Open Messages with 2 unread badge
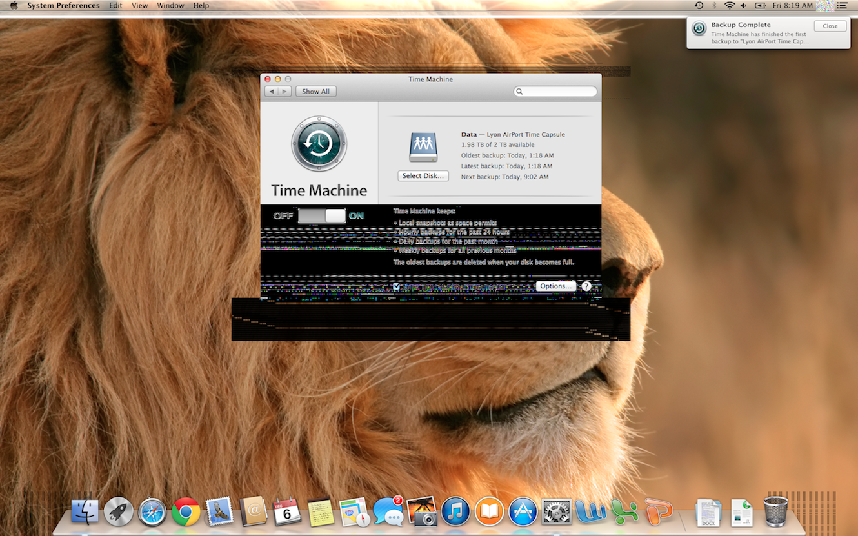 click(388, 511)
